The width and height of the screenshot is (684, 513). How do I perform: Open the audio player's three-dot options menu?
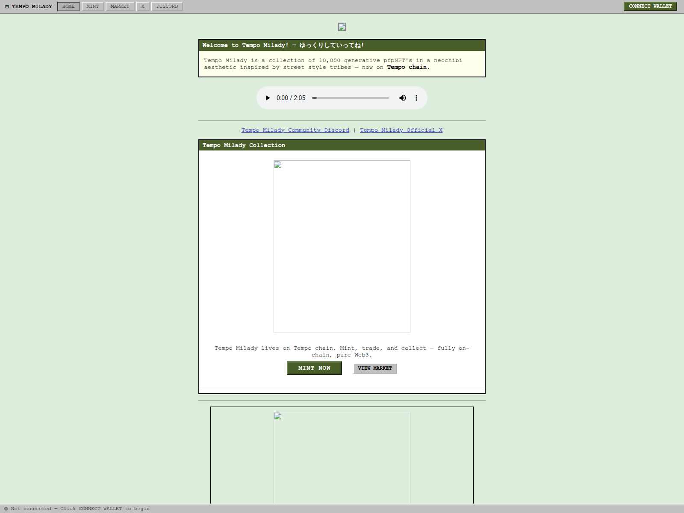pyautogui.click(x=416, y=97)
